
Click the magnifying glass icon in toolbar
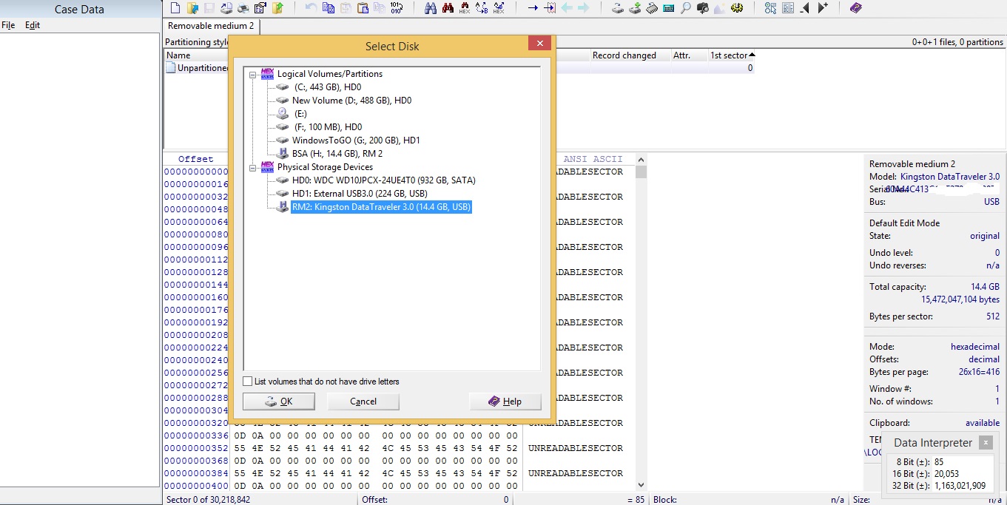click(685, 8)
